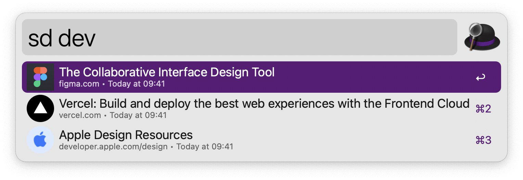Click 'Today at 09:41' on Apple row
Viewport: 523px width, 180px height.
pos(205,147)
